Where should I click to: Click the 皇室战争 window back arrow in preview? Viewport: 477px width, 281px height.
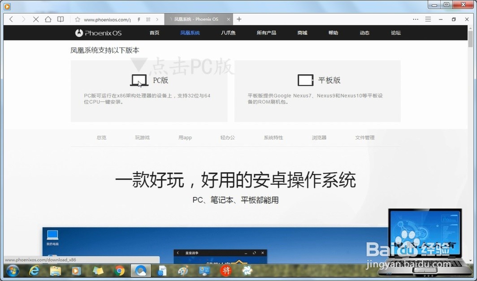point(178,253)
